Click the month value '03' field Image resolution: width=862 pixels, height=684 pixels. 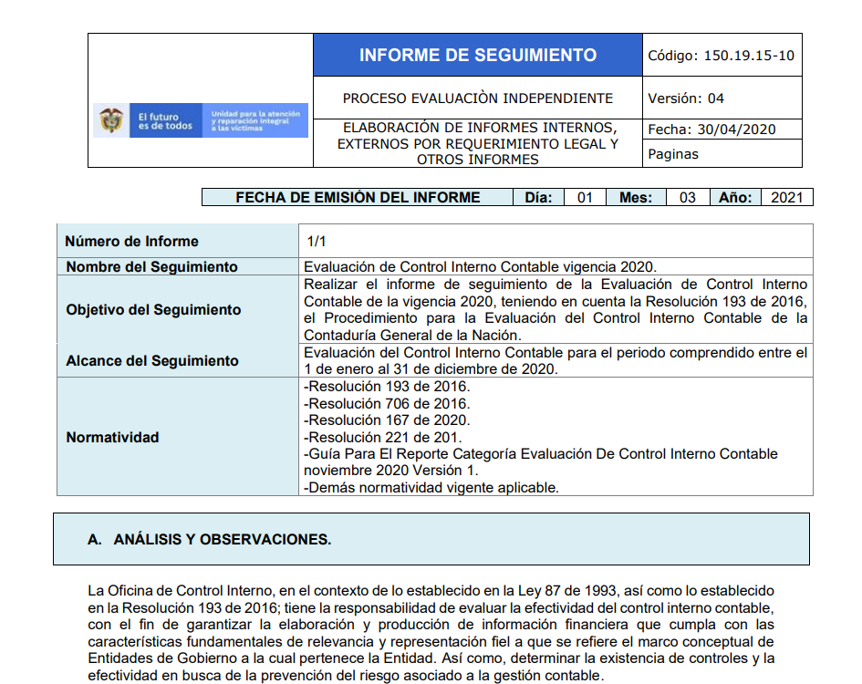click(x=687, y=197)
